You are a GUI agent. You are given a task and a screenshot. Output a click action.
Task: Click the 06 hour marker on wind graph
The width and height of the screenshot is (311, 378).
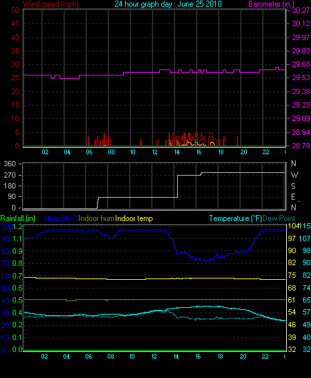[x=89, y=152]
